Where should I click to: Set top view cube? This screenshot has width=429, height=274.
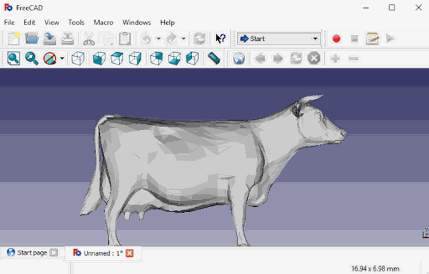coord(117,58)
